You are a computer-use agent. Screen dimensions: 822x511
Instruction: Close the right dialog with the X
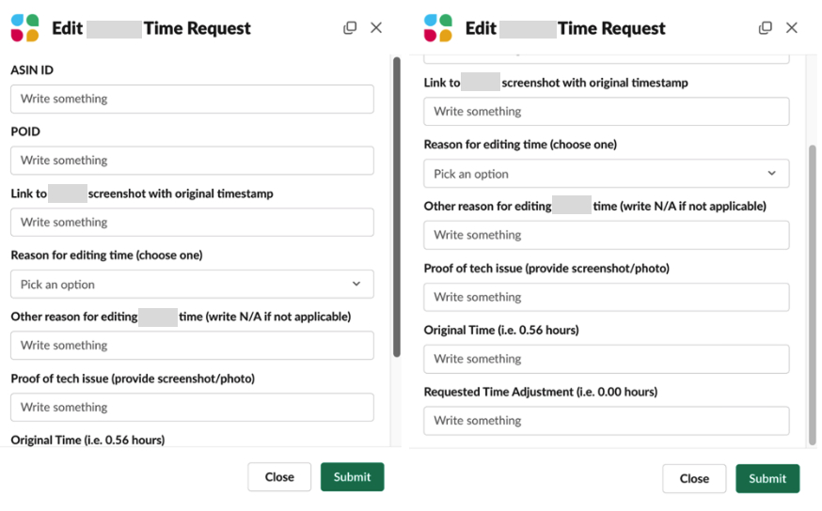point(792,28)
